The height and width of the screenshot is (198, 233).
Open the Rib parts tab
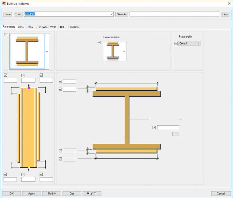[42, 27]
